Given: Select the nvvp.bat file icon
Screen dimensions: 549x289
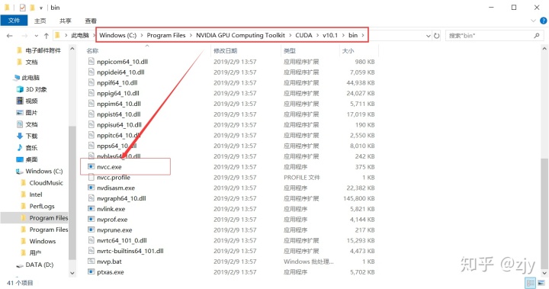Looking at the screenshot, I should (91, 262).
